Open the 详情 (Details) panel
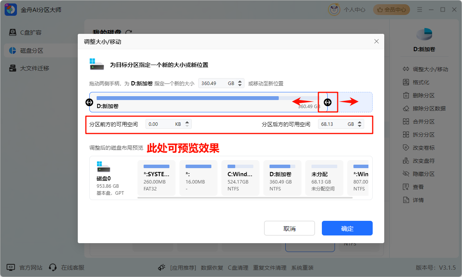 406,200
